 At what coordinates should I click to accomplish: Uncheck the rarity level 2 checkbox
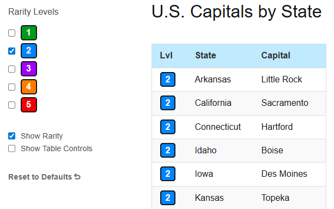[x=12, y=51]
